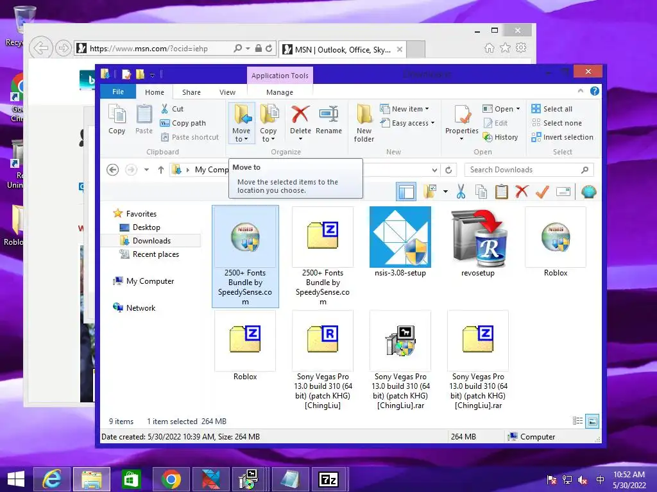Viewport: 657px width, 492px height.
Task: Click Edit in the Open group
Action: pos(495,123)
